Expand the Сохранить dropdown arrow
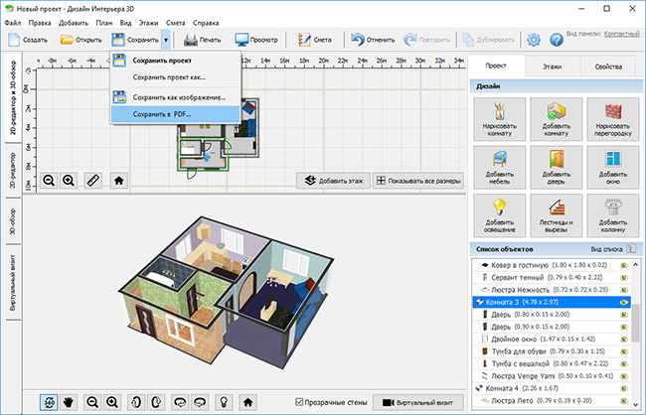646x415 pixels. [166, 40]
